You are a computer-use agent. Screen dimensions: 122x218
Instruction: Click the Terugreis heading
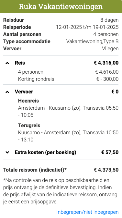(29, 126)
